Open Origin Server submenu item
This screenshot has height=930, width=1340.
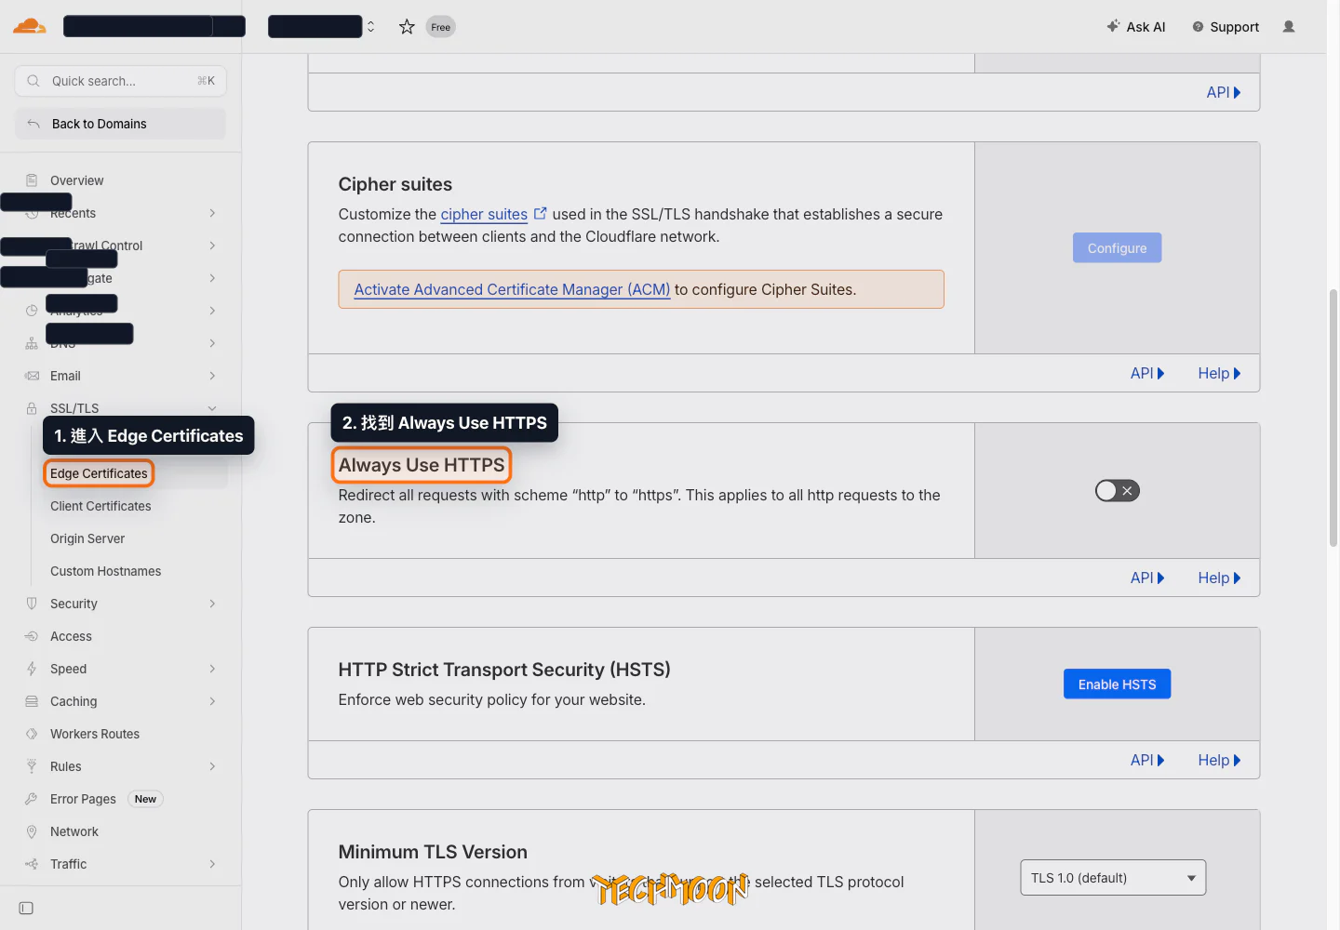(87, 538)
